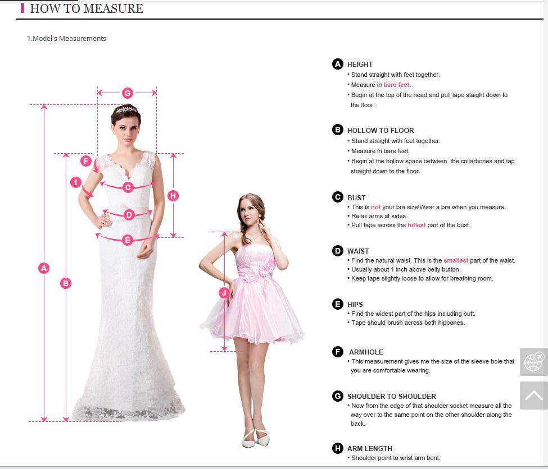This screenshot has height=469, width=548.
Task: Click the pink D waist marker
Action: click(x=129, y=214)
